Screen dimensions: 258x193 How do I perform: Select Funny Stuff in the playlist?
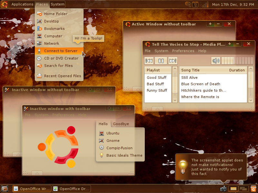pyautogui.click(x=157, y=90)
